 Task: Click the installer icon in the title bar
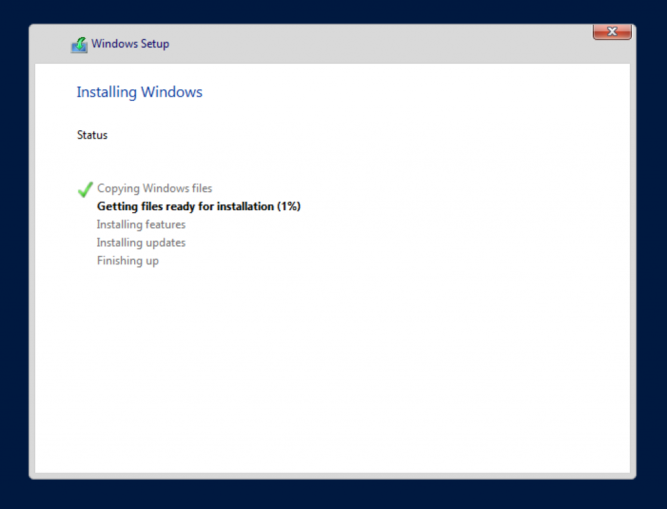pyautogui.click(x=78, y=44)
